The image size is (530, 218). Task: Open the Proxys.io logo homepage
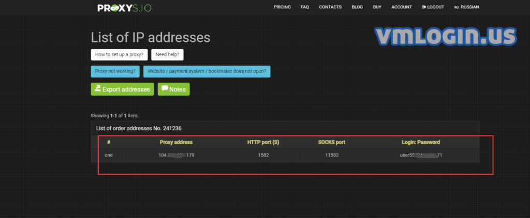[x=124, y=7]
